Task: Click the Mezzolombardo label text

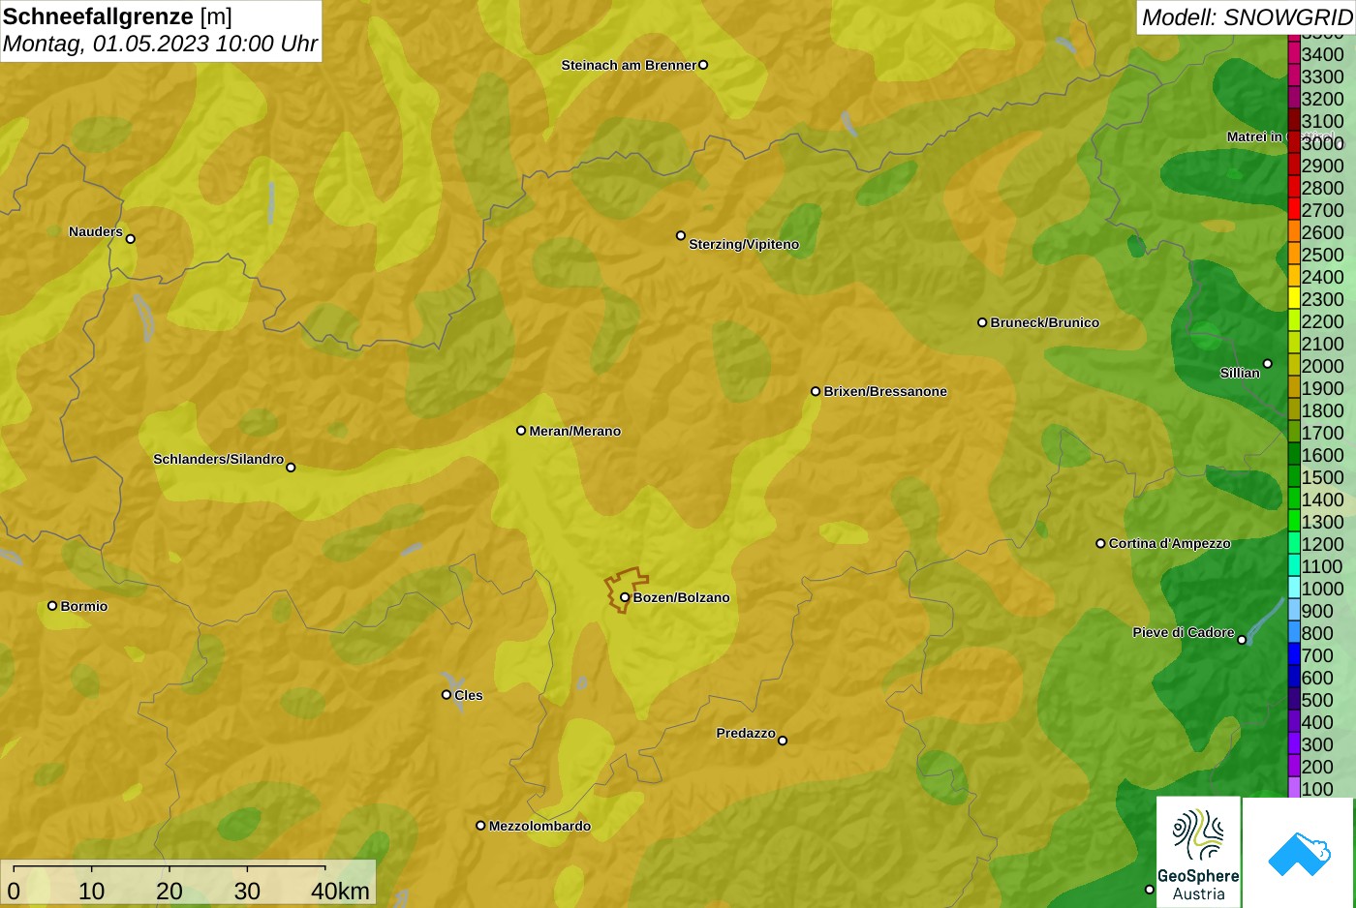Action: [x=539, y=826]
